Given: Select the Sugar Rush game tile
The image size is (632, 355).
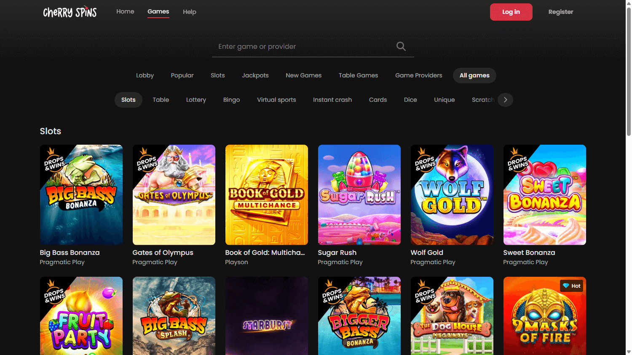Looking at the screenshot, I should (x=359, y=194).
